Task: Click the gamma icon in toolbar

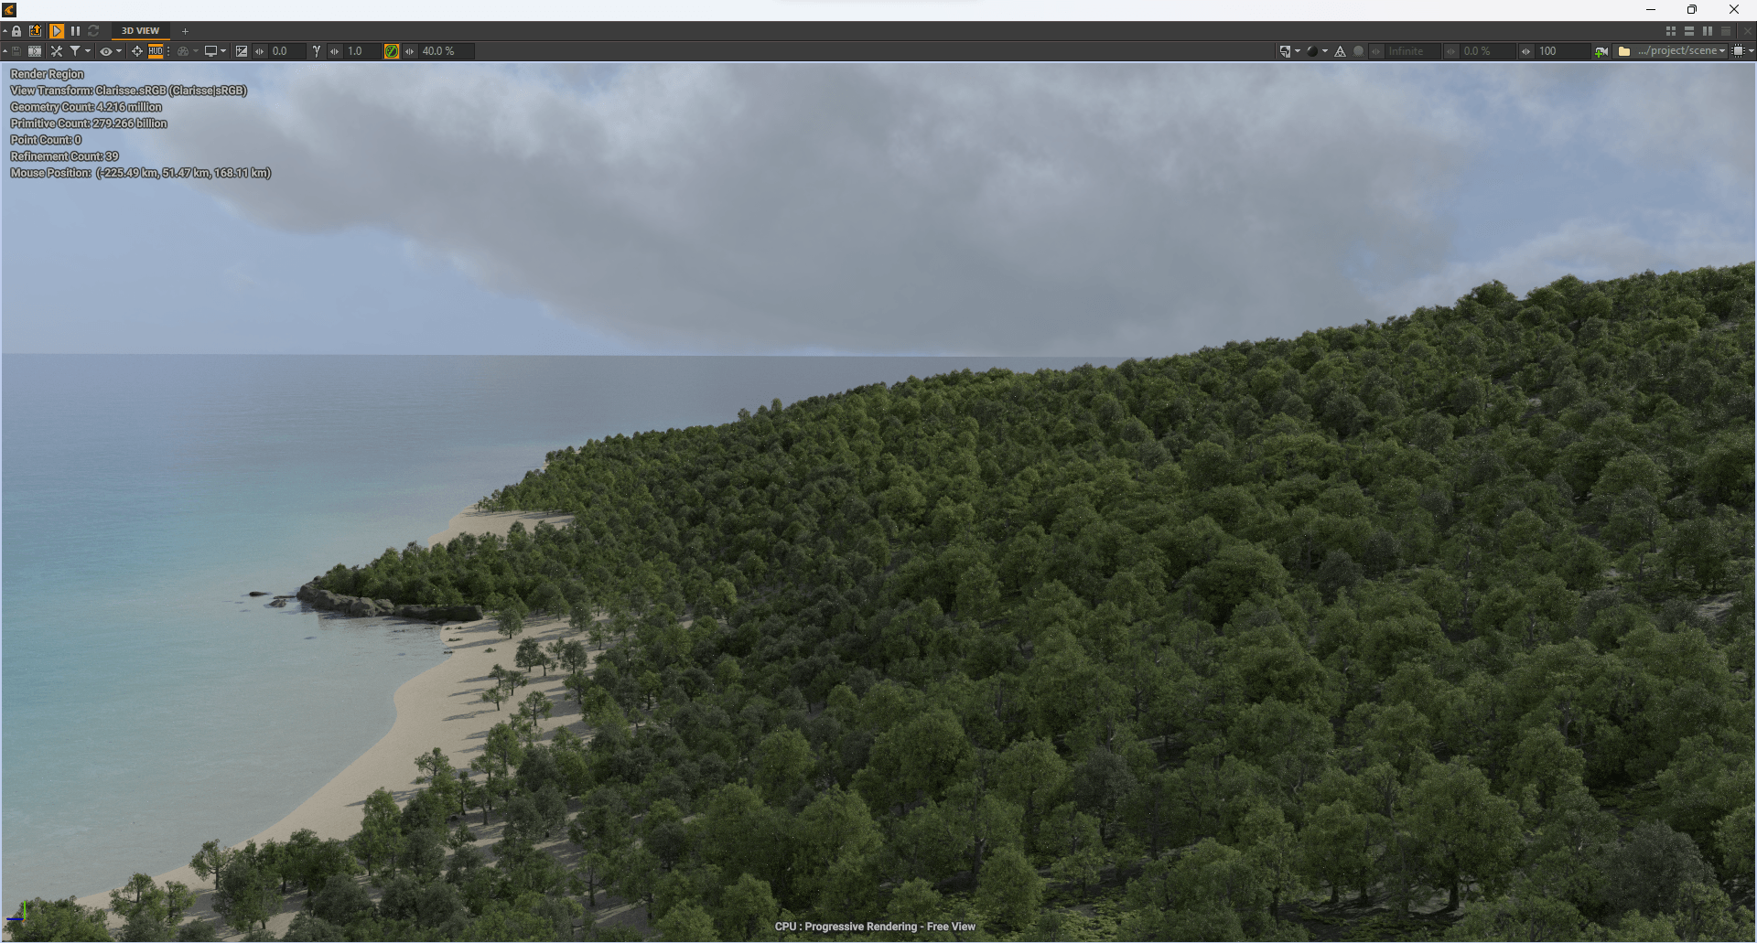Action: (317, 51)
